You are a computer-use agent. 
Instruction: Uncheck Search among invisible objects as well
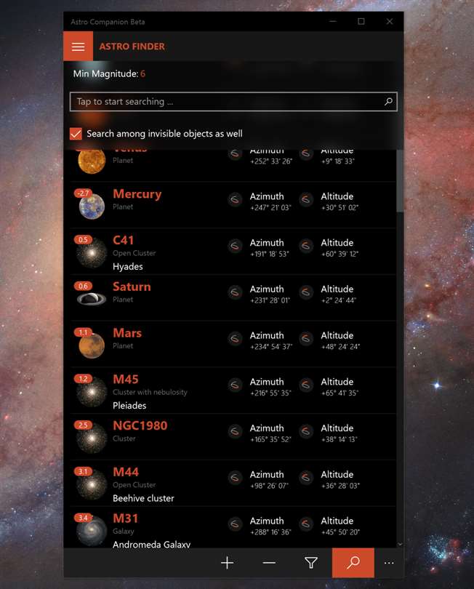click(x=76, y=134)
